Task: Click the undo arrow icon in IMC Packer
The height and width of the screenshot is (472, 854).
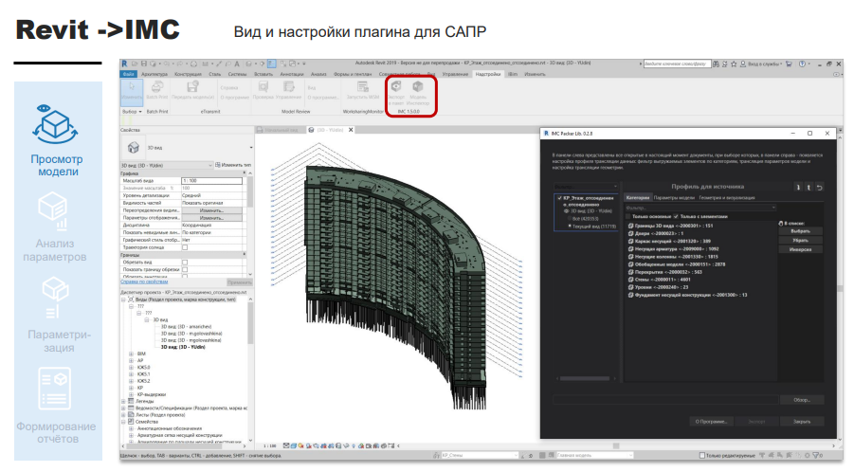Action: [x=819, y=188]
